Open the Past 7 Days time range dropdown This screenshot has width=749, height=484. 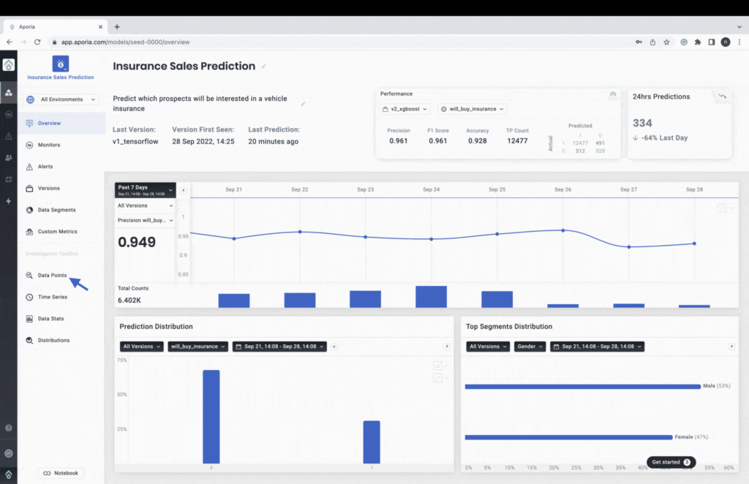pos(146,190)
